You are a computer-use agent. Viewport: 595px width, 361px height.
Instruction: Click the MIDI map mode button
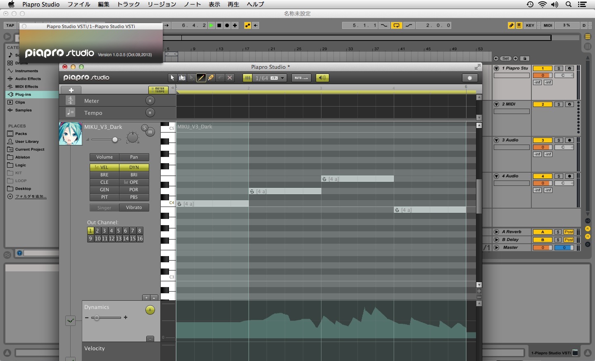pyautogui.click(x=548, y=25)
